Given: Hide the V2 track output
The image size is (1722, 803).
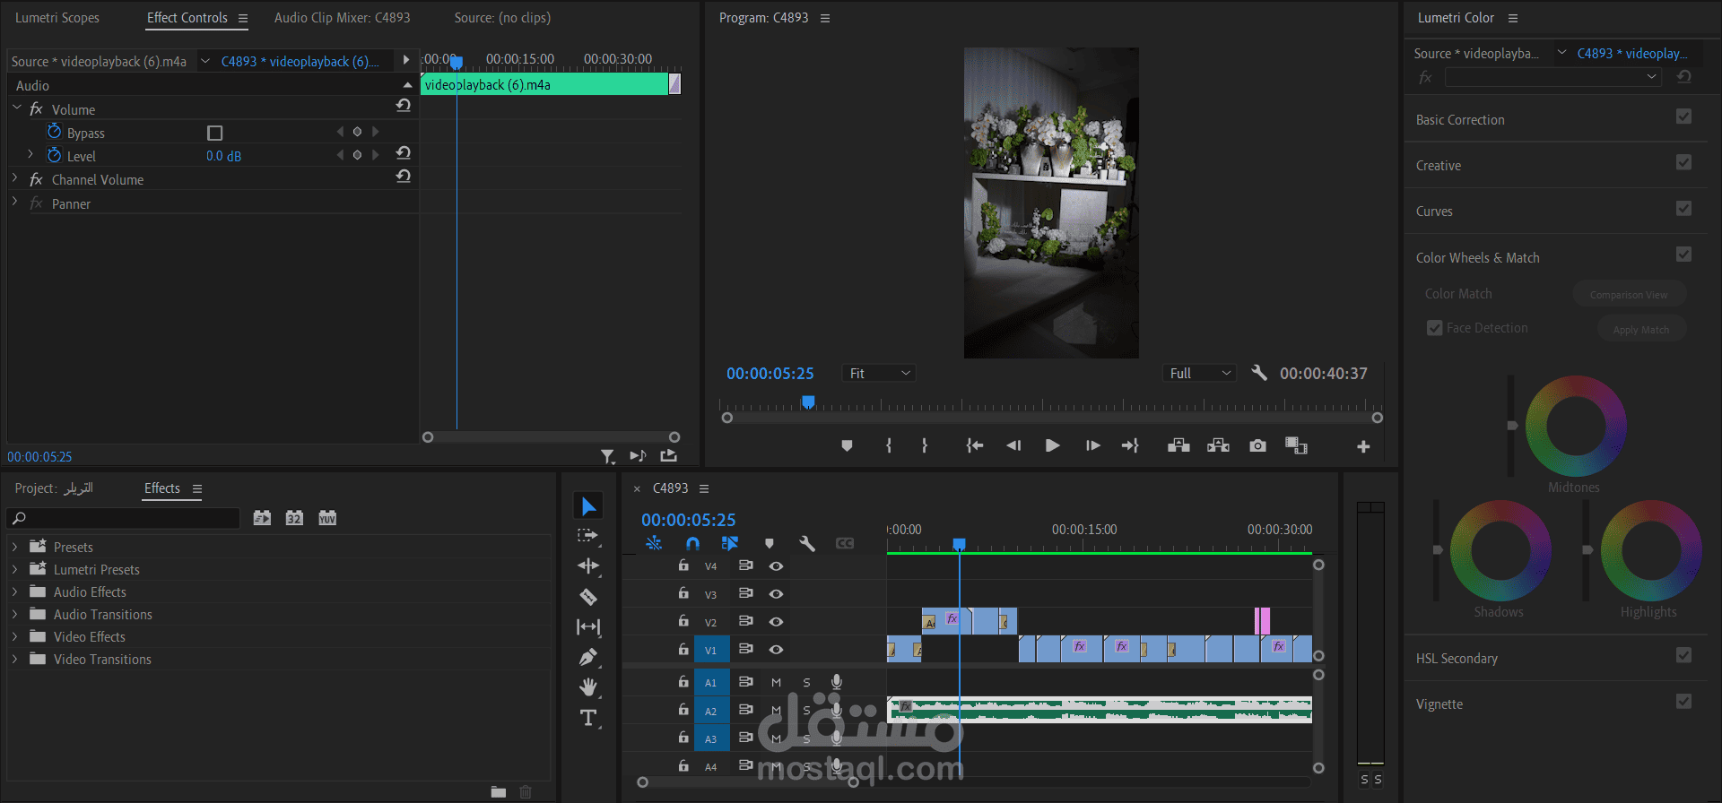Looking at the screenshot, I should (777, 621).
